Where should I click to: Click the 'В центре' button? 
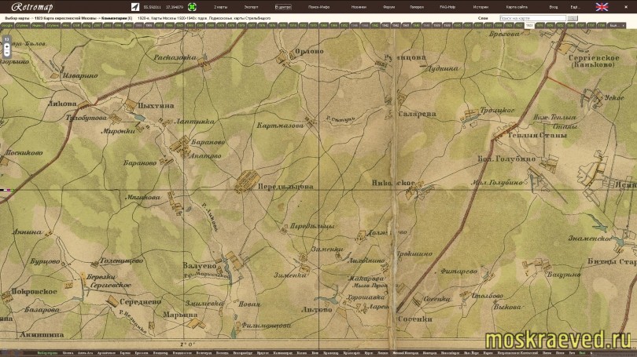click(283, 7)
